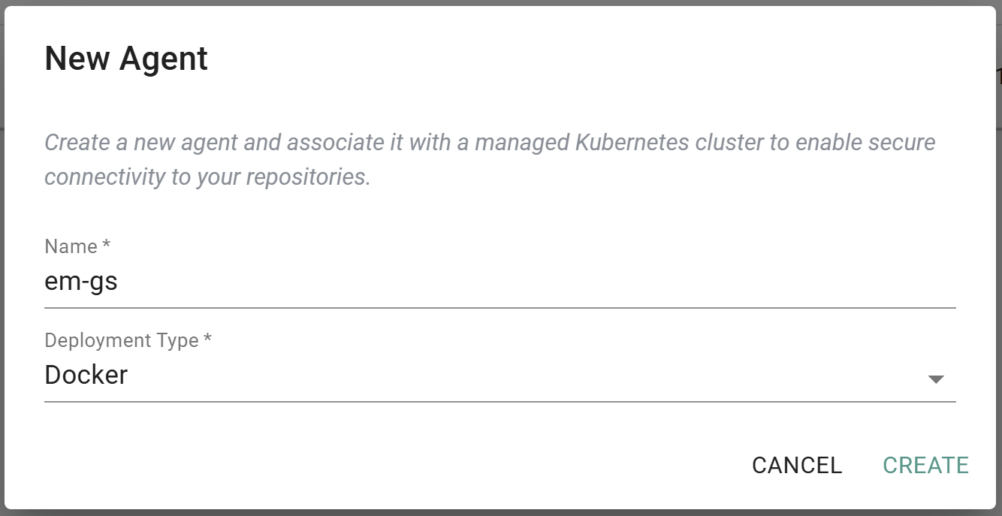Screen dimensions: 1002x516
Task: Click the Create button
Action: coord(925,466)
